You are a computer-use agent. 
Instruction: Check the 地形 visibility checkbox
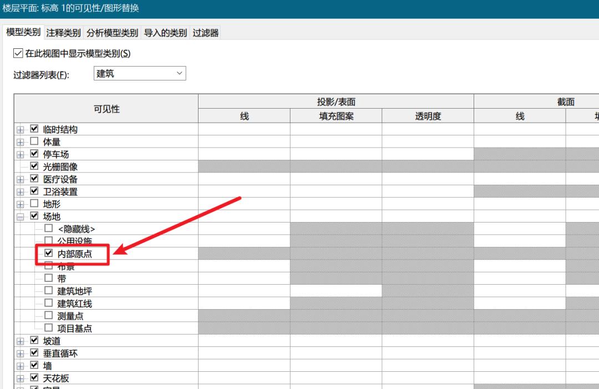[34, 203]
